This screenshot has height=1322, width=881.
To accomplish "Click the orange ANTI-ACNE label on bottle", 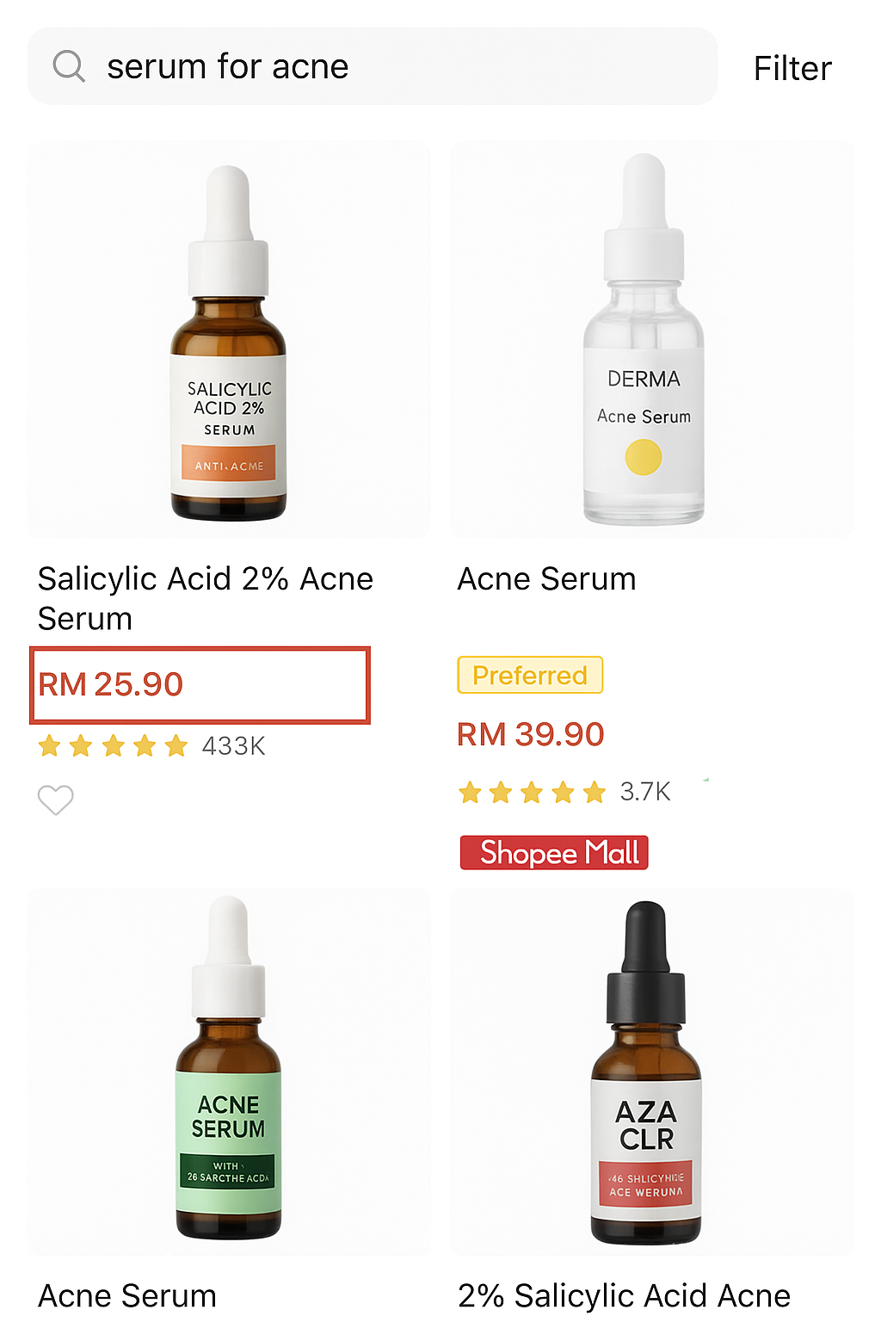I will pos(229,463).
